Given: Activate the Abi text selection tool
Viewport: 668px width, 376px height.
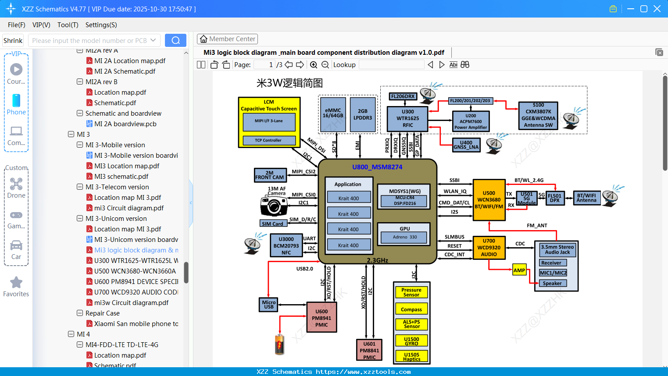Looking at the screenshot, I should pos(453,64).
